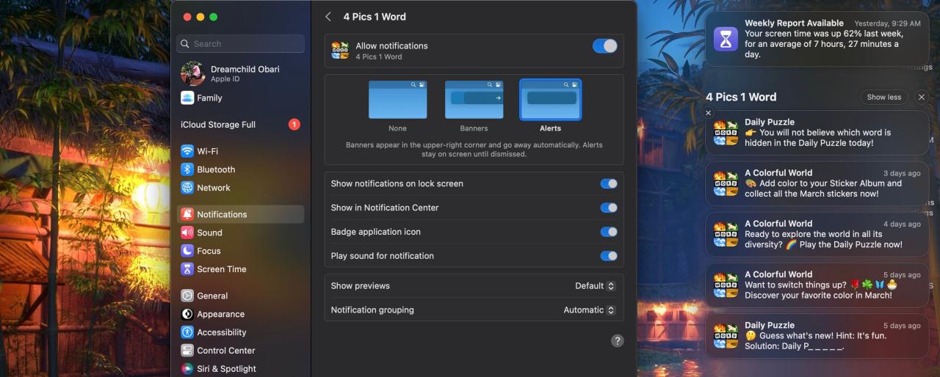Image resolution: width=940 pixels, height=377 pixels.
Task: Click the Notification grouping label
Action: [x=372, y=310]
